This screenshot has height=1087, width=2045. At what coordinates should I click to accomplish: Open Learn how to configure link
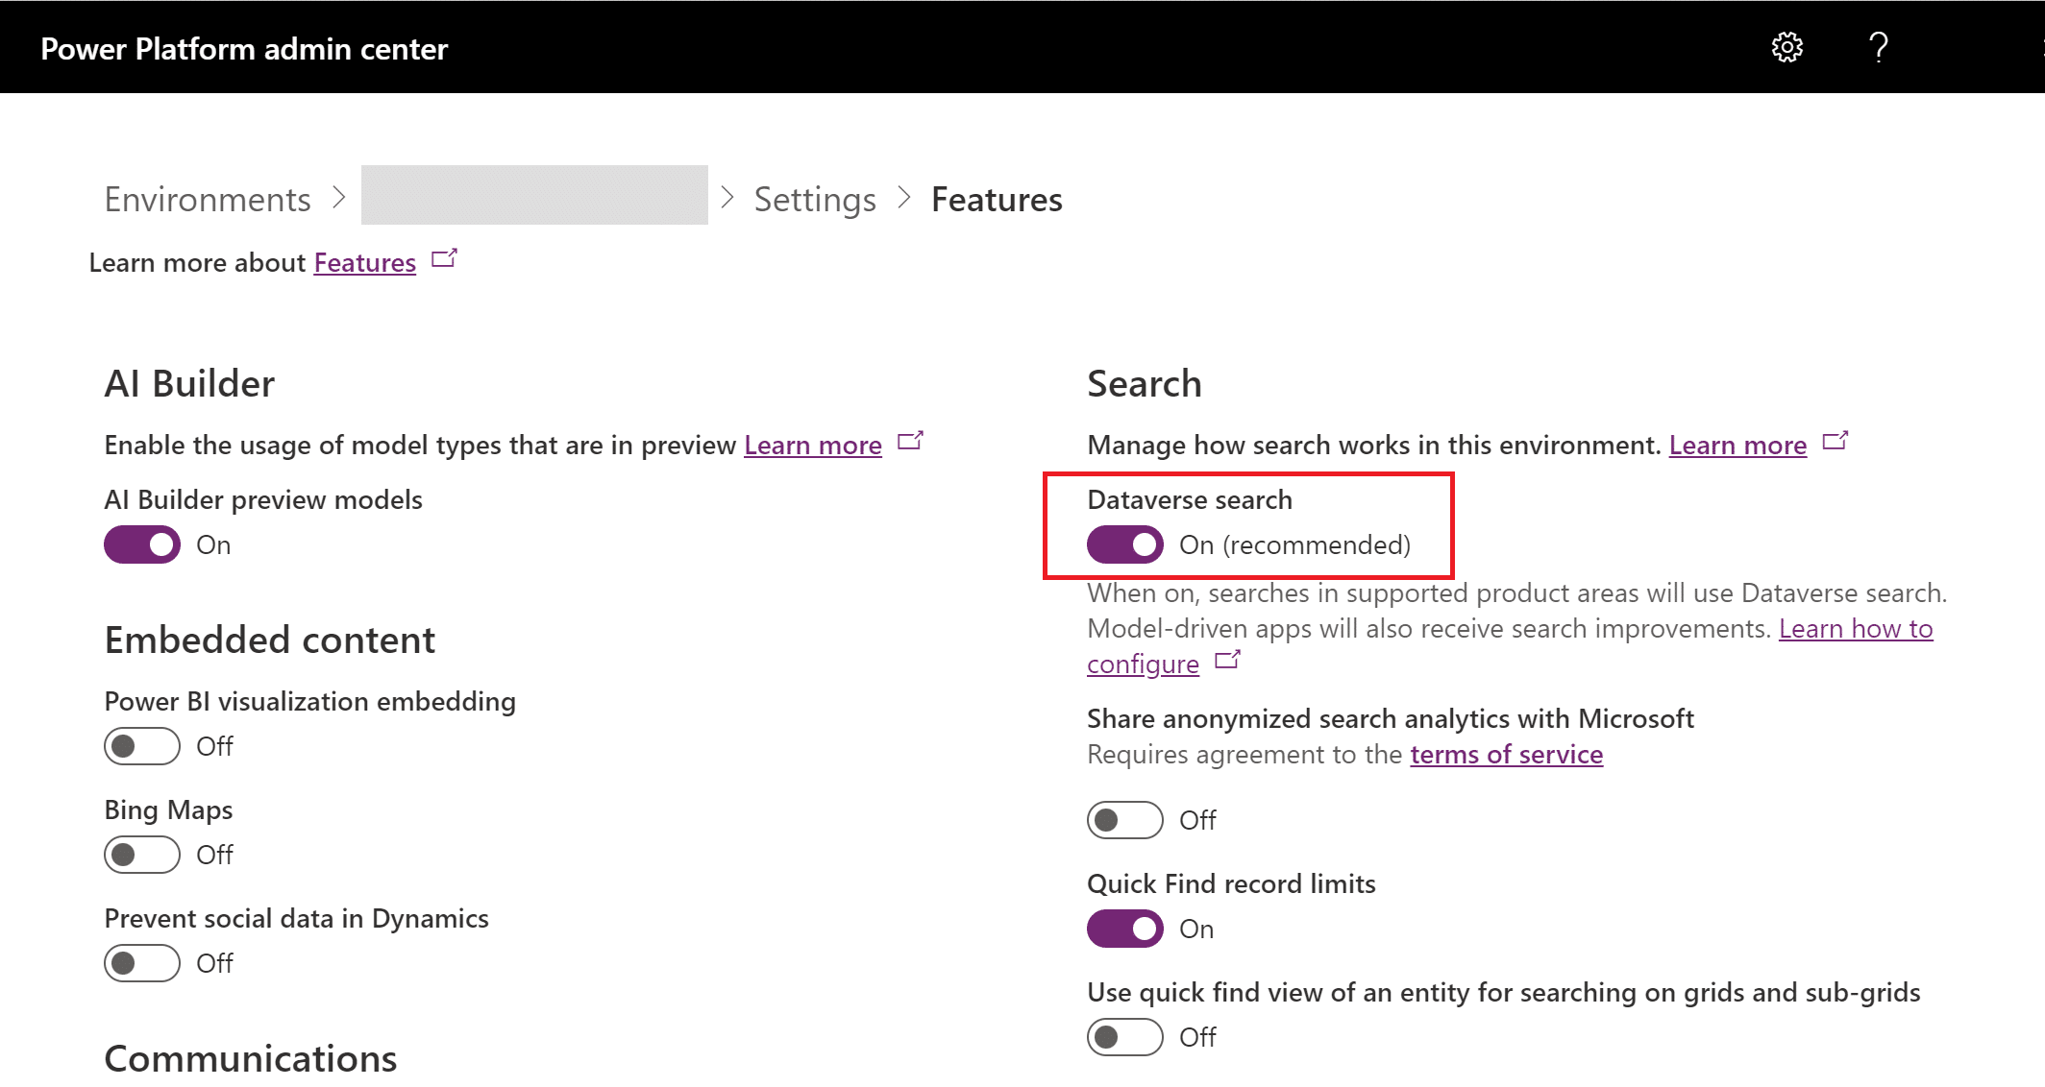[1856, 628]
